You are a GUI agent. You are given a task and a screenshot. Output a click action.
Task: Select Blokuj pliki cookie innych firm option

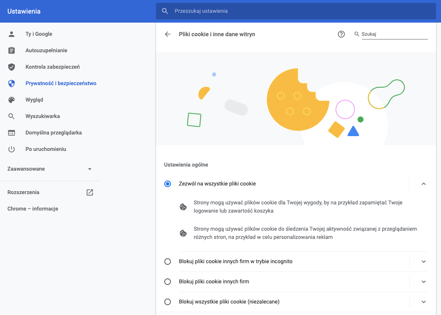click(x=168, y=282)
